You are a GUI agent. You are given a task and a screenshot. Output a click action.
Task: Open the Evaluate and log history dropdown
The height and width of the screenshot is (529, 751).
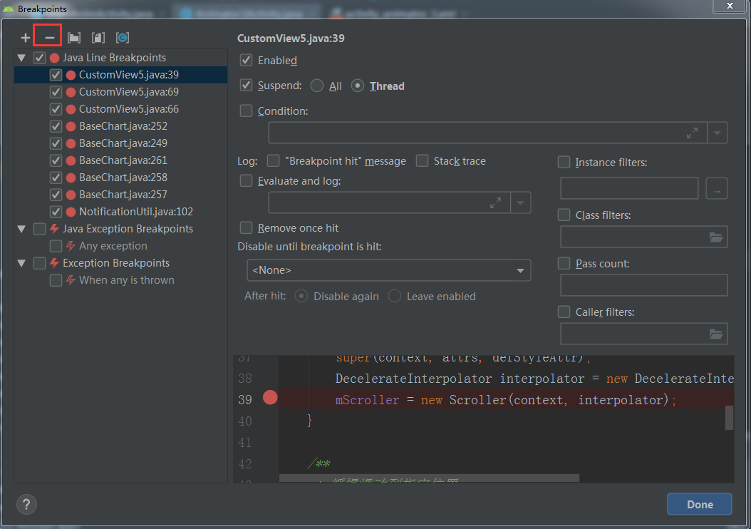(x=520, y=202)
